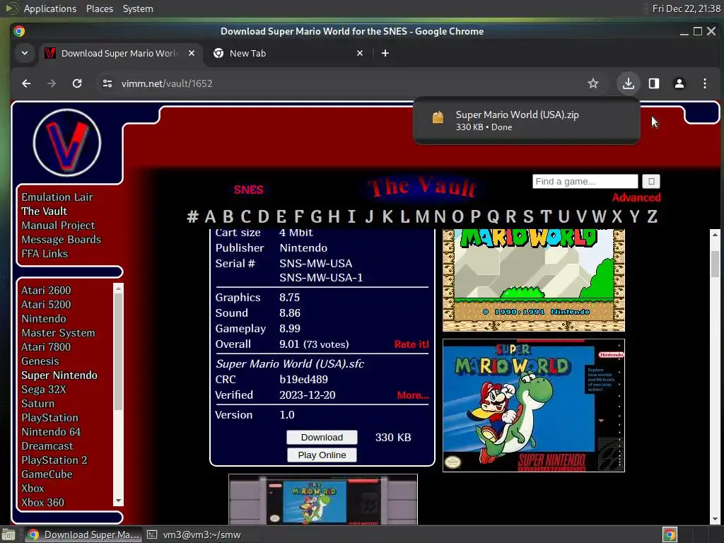This screenshot has height=543, width=724.
Task: Click the GNOME menu icon beside Applications
Action: coord(11,8)
